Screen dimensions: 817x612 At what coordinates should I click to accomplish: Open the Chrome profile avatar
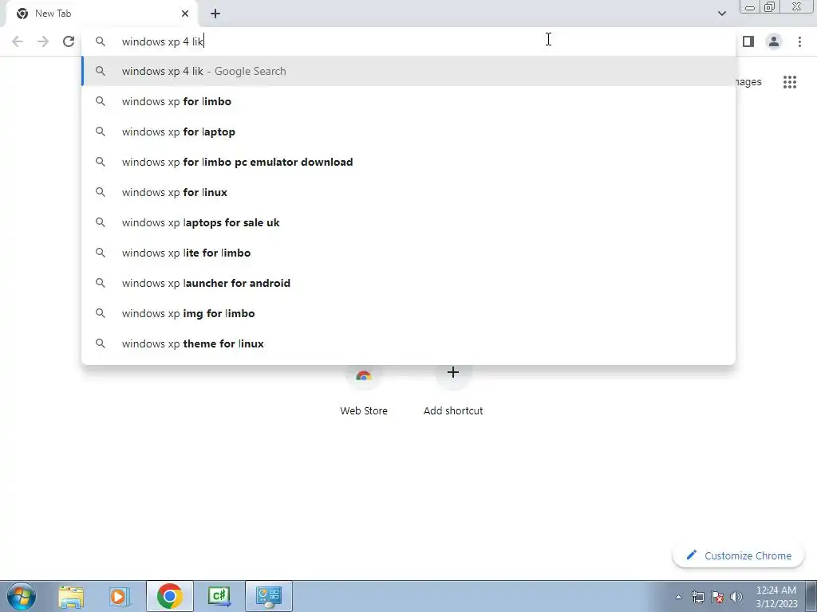774,41
